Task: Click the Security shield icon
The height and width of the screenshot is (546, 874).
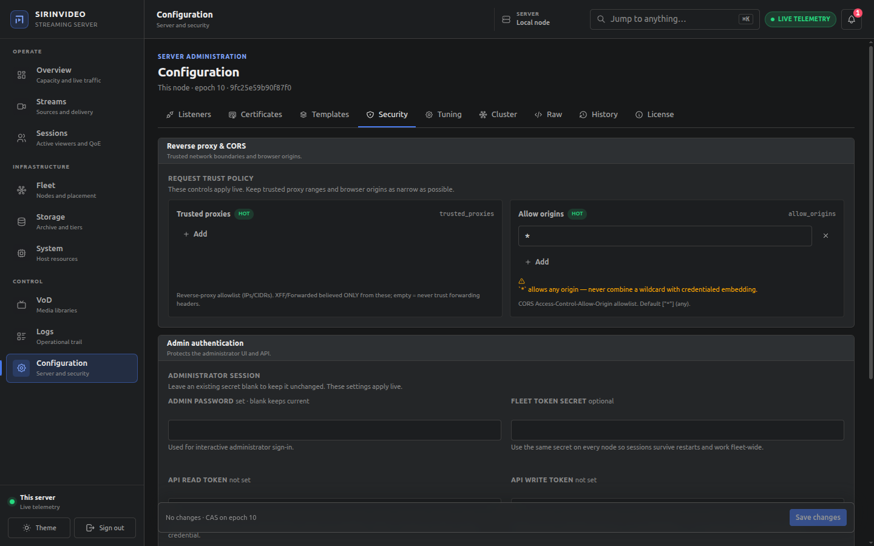Action: 370,115
